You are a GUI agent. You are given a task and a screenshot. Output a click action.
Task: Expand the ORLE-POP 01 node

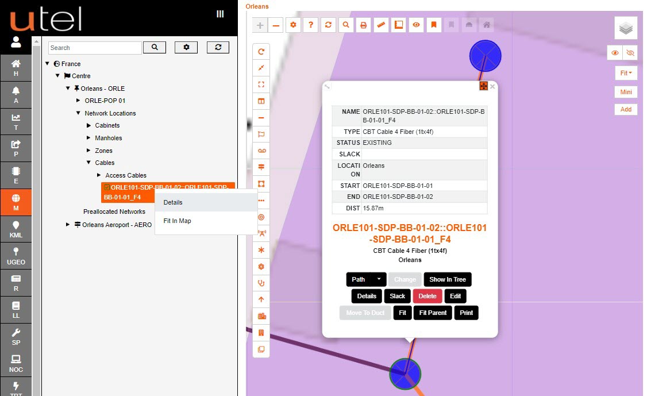pyautogui.click(x=78, y=101)
